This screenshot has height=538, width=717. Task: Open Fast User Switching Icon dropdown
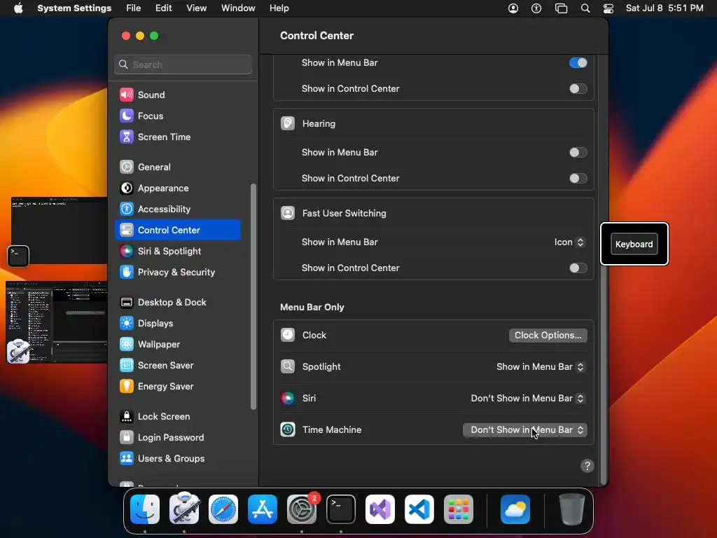569,242
